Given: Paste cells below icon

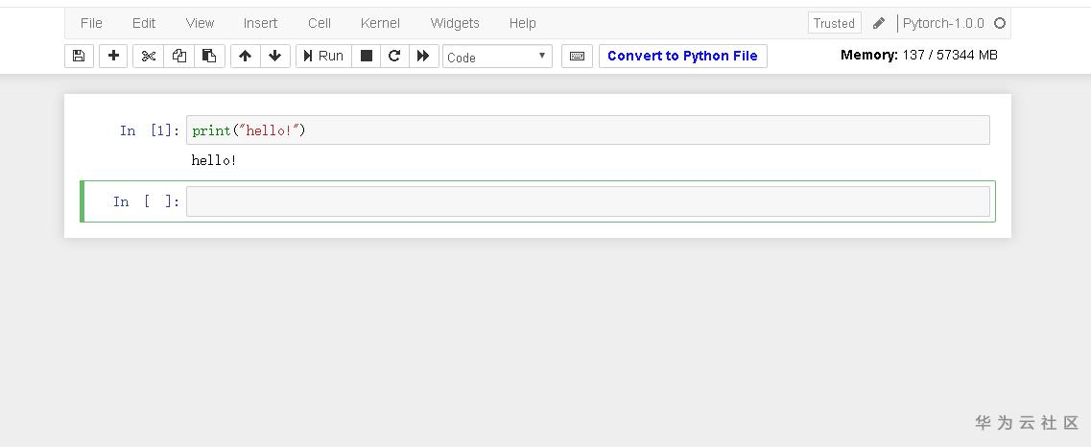Looking at the screenshot, I should coord(208,57).
